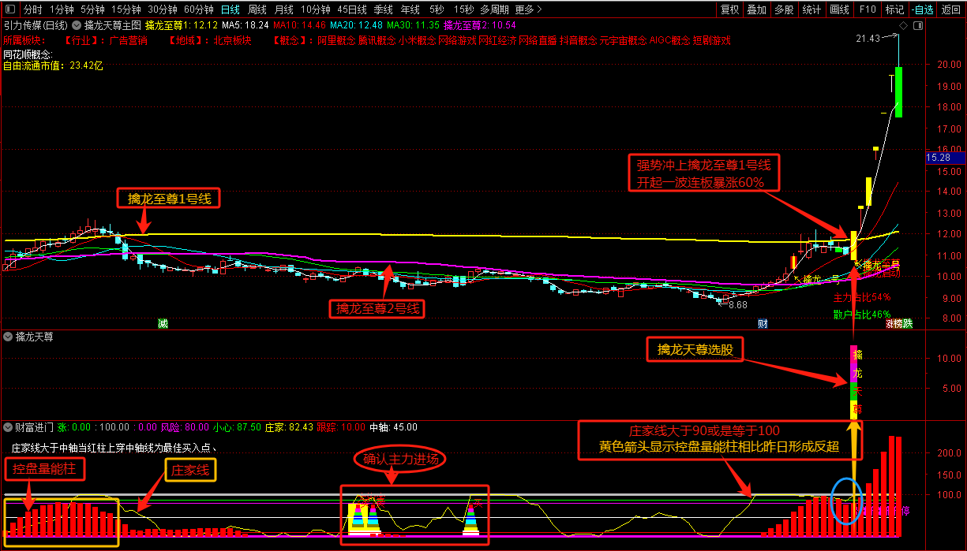
Task: Open the 多股 multi-stock view
Action: coord(784,9)
